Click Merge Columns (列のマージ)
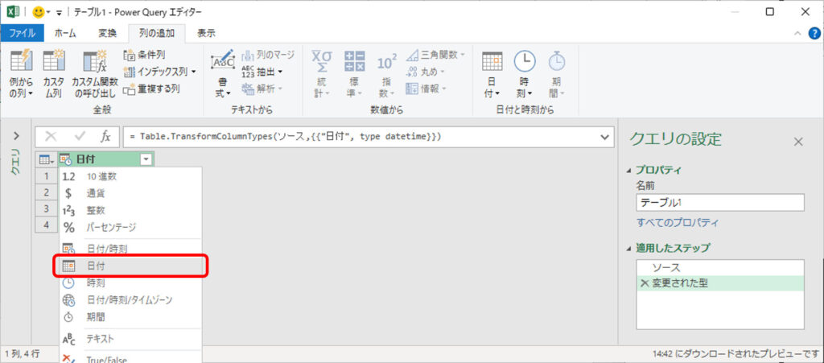Screen dimensions: 824x363 coord(269,55)
